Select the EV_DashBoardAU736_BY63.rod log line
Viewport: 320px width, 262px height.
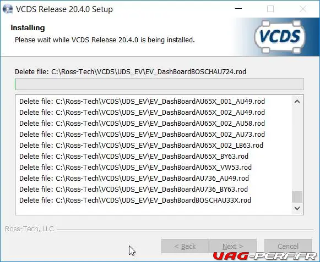tap(133, 189)
